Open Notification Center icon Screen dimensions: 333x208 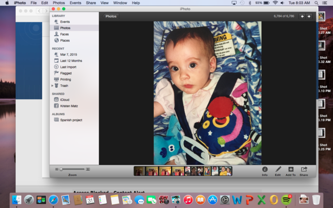click(325, 3)
